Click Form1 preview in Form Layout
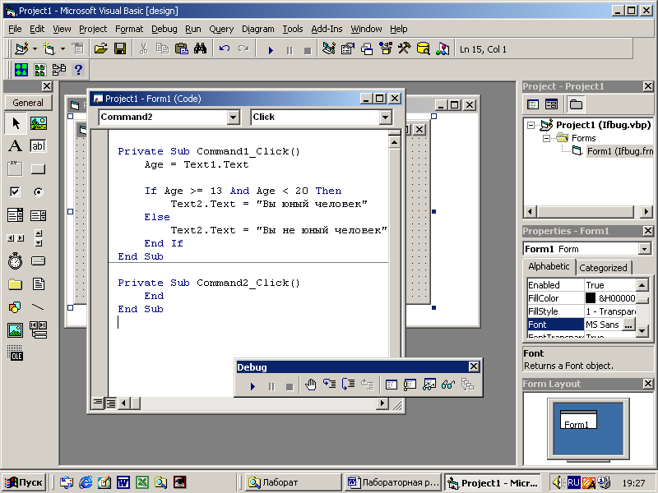 [578, 419]
